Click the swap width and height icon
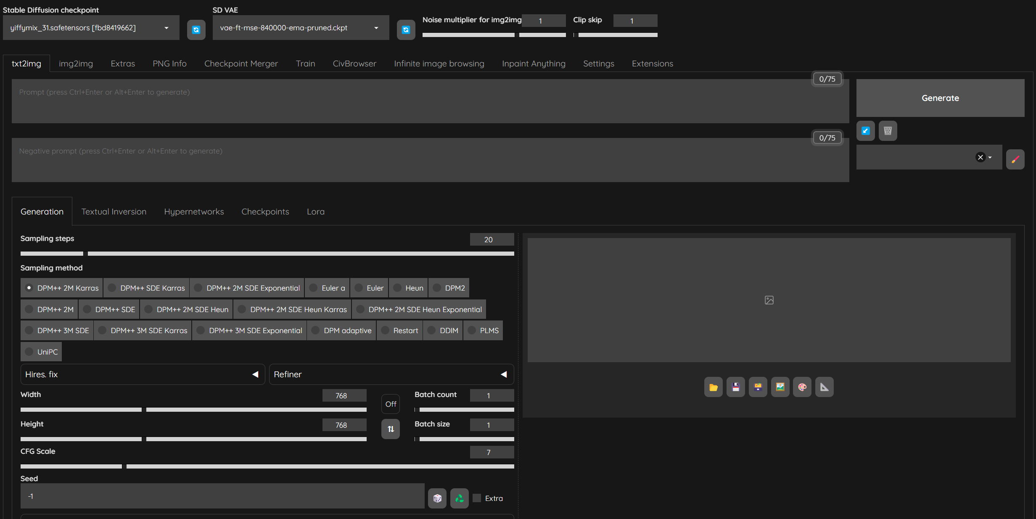Image resolution: width=1036 pixels, height=519 pixels. [x=391, y=429]
